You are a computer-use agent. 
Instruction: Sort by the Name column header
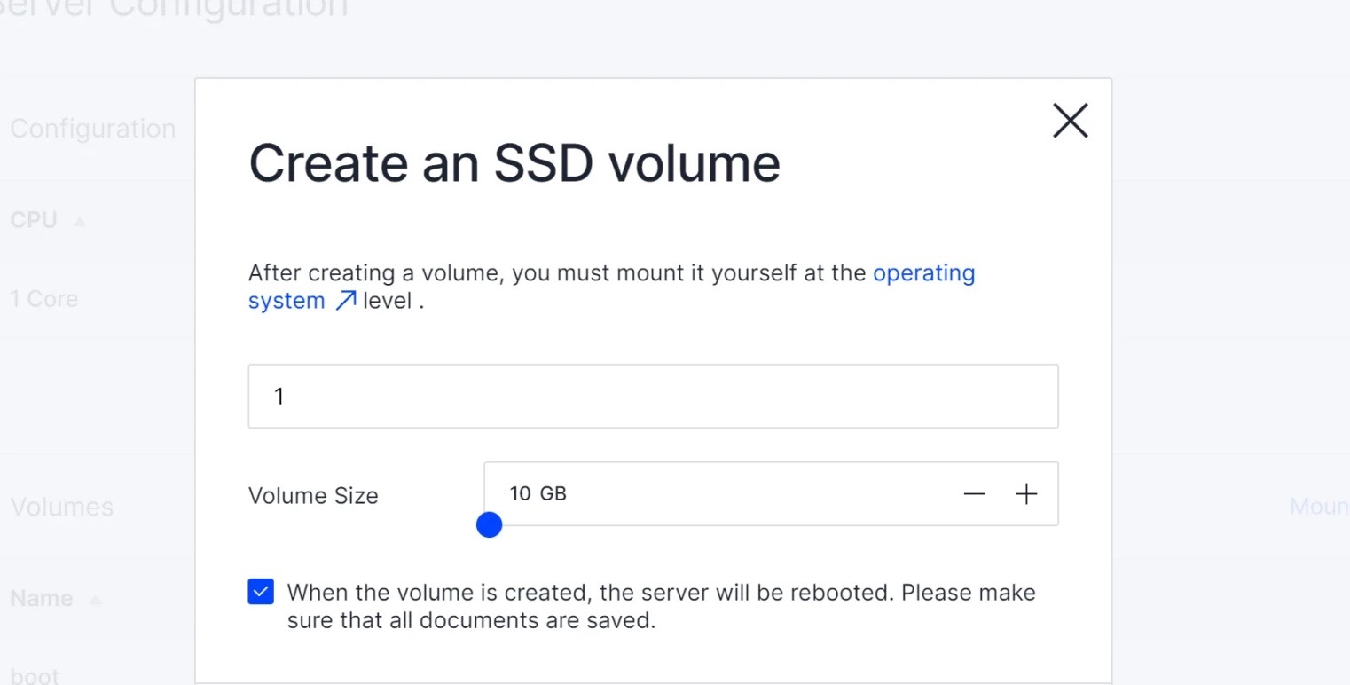[41, 599]
